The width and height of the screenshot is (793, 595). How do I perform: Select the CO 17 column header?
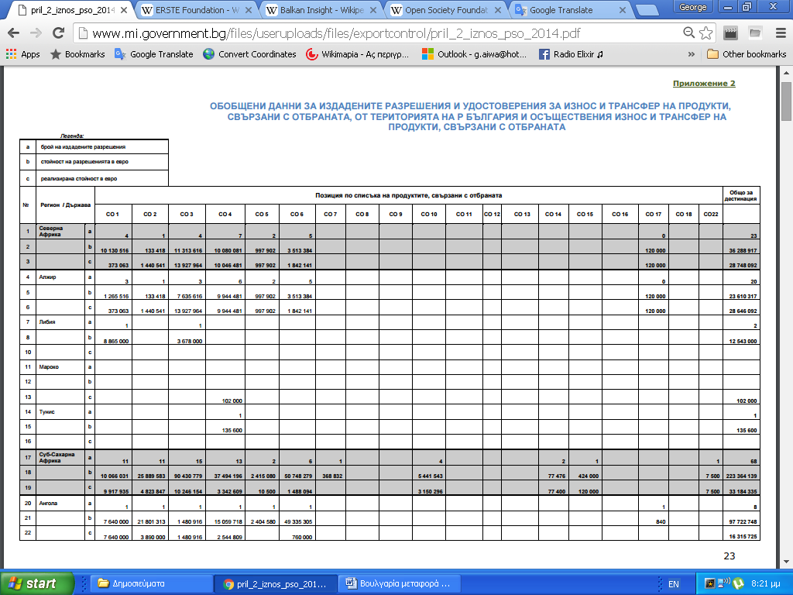[x=653, y=215]
